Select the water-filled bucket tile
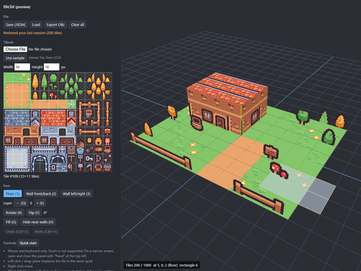The width and height of the screenshot is (361, 271). pyautogui.click(x=107, y=167)
